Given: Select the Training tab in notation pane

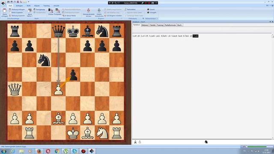Looking at the screenshot, I should 160,25.
